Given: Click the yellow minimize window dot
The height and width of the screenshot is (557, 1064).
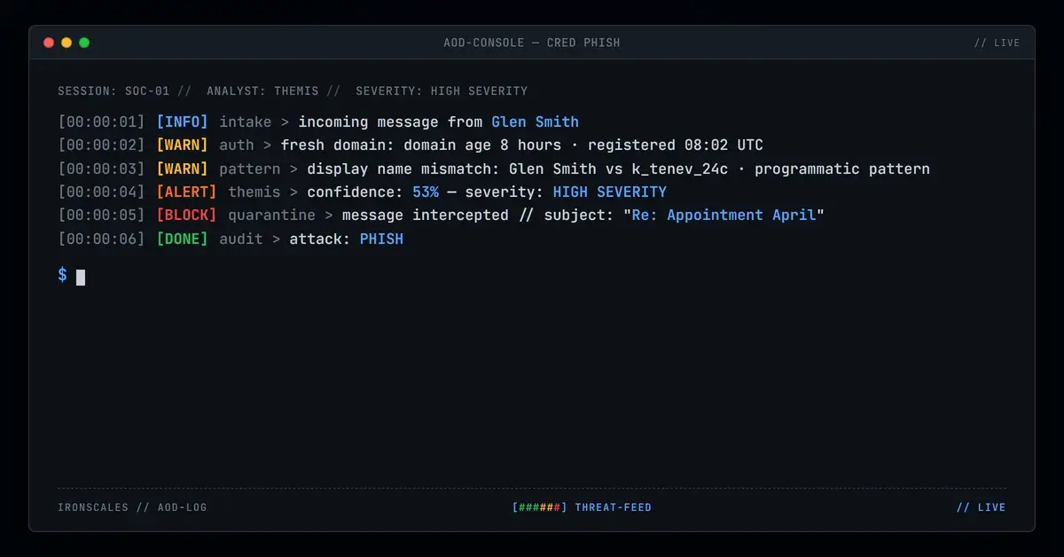Looking at the screenshot, I should point(66,43).
